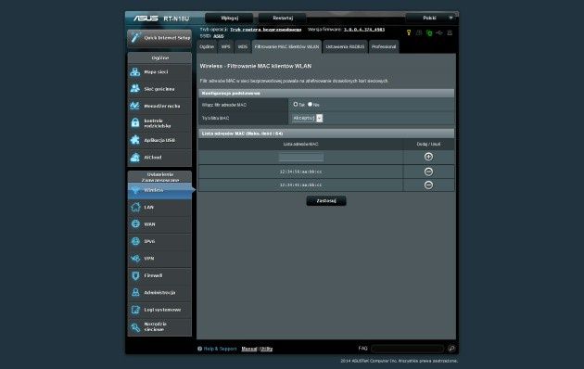Image resolution: width=584 pixels, height=369 pixels.
Task: Open the LAN house icon
Action: (135, 207)
